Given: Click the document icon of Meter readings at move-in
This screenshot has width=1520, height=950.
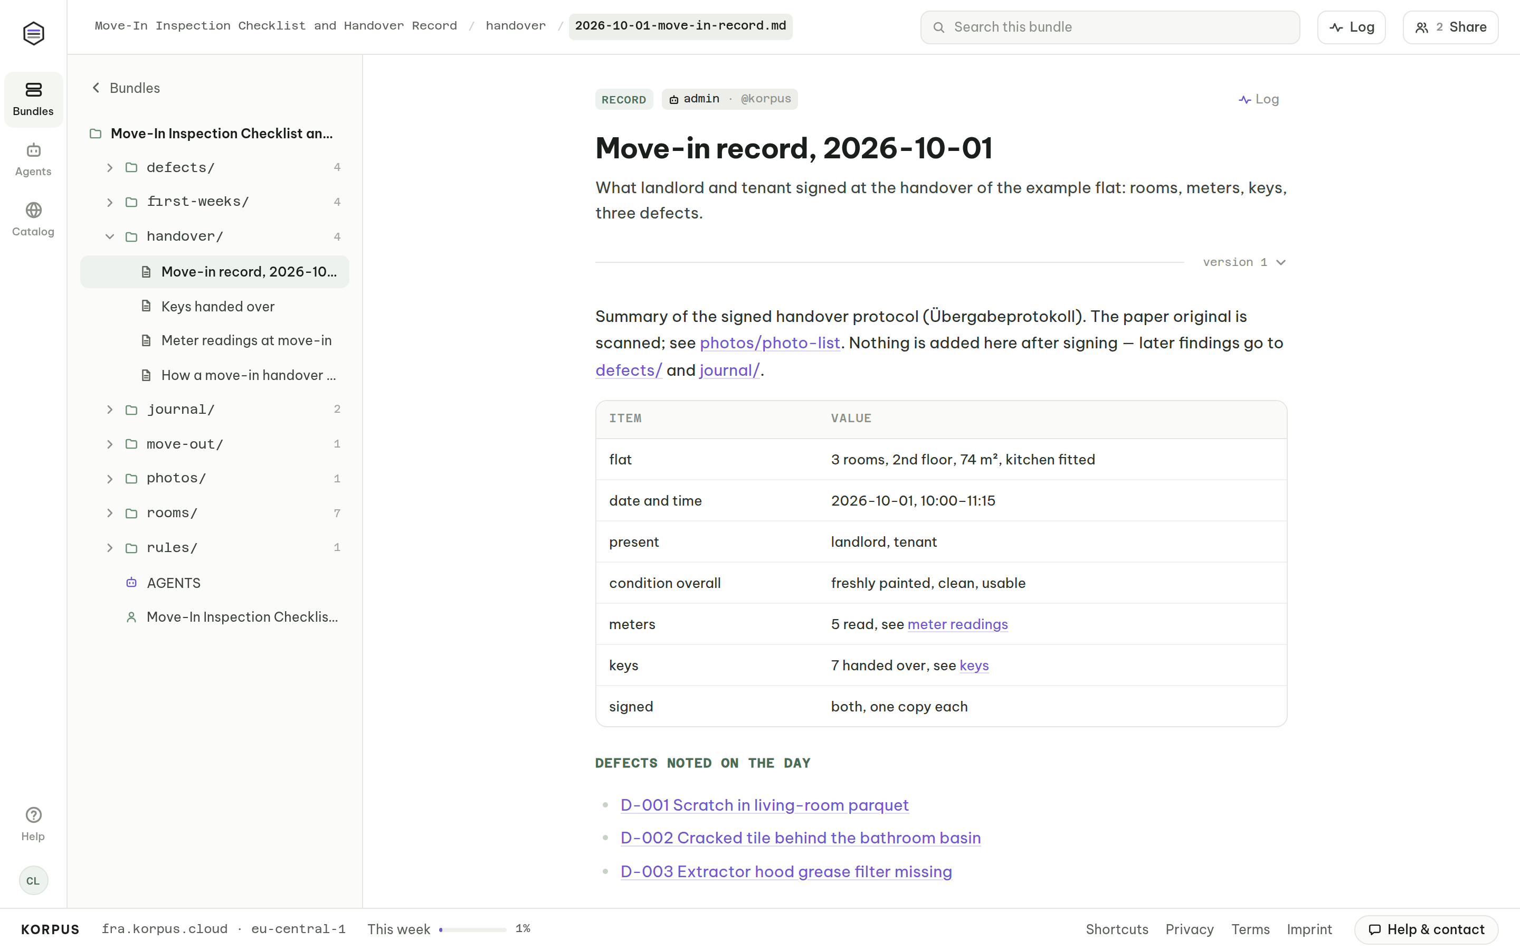Looking at the screenshot, I should point(146,340).
